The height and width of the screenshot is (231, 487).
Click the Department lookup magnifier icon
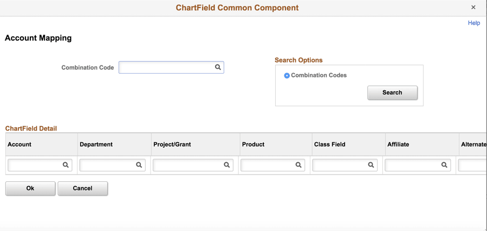tap(139, 165)
